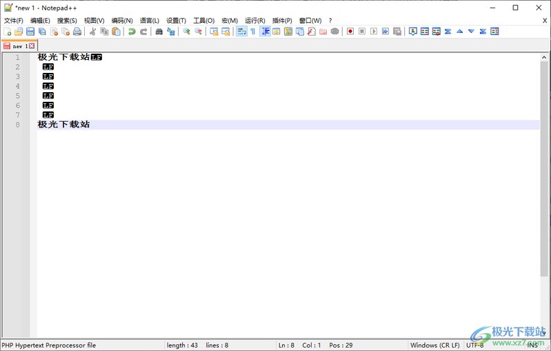The height and width of the screenshot is (351, 551).
Task: Click the Compare files plugin icon
Action: tap(425, 32)
